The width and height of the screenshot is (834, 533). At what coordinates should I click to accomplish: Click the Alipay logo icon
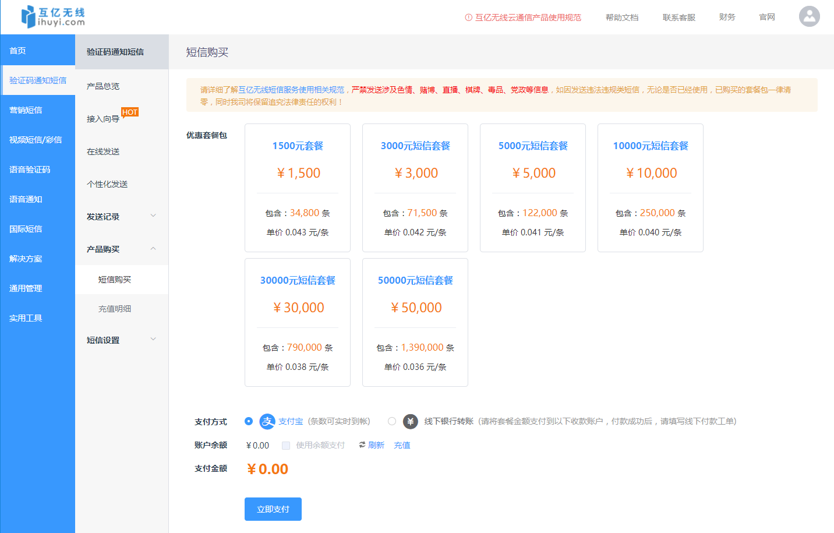pos(267,422)
